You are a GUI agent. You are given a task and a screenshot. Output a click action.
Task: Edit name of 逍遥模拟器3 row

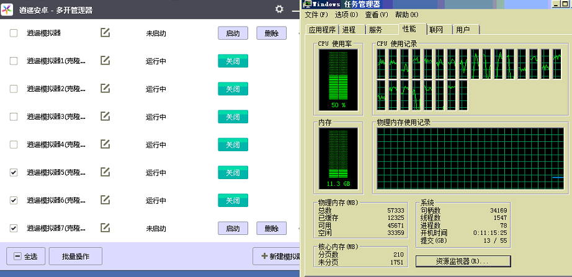coord(105,117)
